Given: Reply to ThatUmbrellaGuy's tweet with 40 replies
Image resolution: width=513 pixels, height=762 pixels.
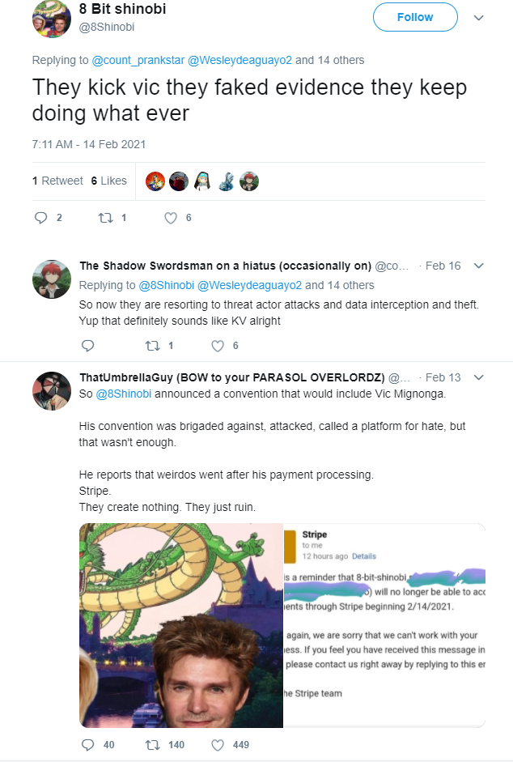Looking at the screenshot, I should 88,744.
